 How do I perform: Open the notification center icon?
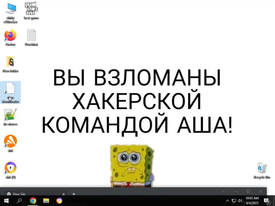tap(267, 201)
